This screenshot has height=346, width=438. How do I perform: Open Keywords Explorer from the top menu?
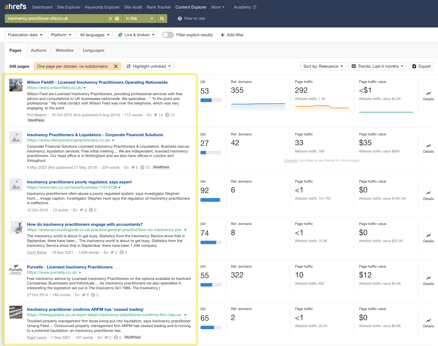[102, 7]
